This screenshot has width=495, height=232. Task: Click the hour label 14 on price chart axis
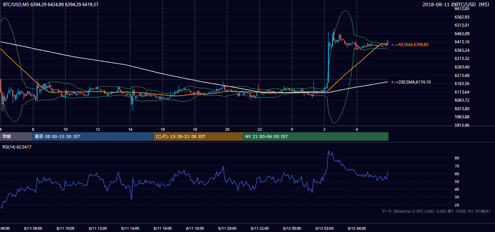click(131, 129)
